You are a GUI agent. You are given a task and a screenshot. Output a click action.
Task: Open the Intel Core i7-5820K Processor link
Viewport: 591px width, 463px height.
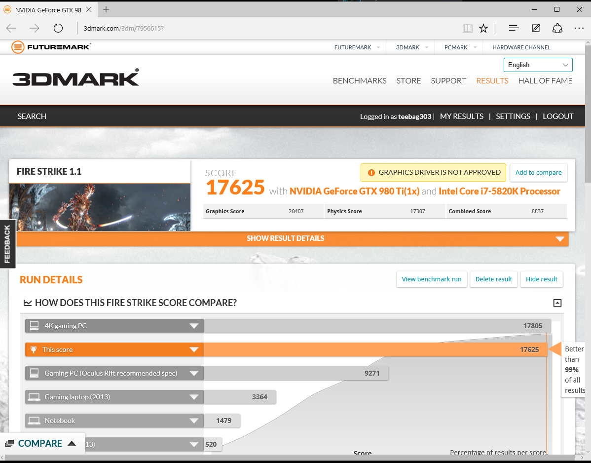499,191
